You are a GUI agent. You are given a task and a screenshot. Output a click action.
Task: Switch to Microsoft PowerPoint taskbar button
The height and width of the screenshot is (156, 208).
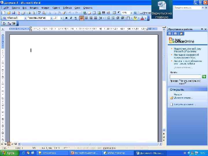pos(85,153)
